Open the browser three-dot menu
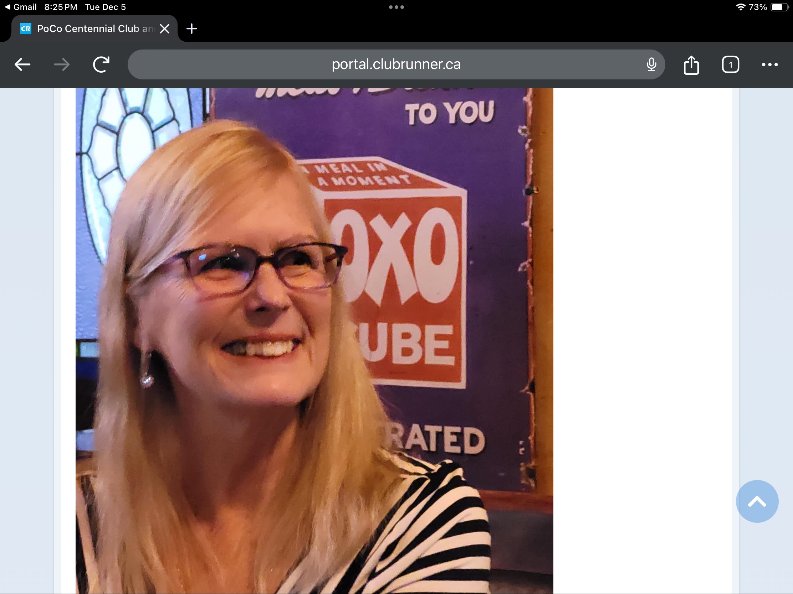The height and width of the screenshot is (594, 793). click(769, 65)
